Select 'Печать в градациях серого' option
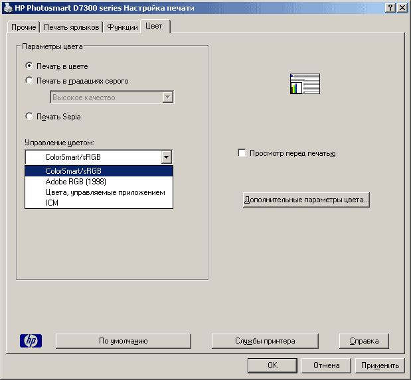The height and width of the screenshot is (380, 411). coord(29,80)
